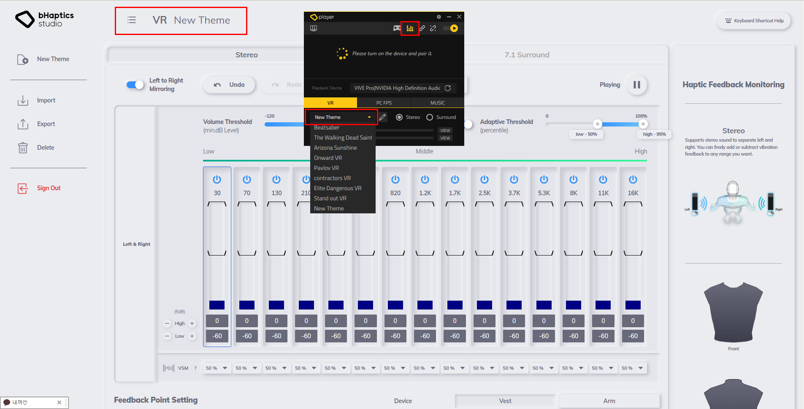Open the PC FPS tab

pyautogui.click(x=384, y=102)
